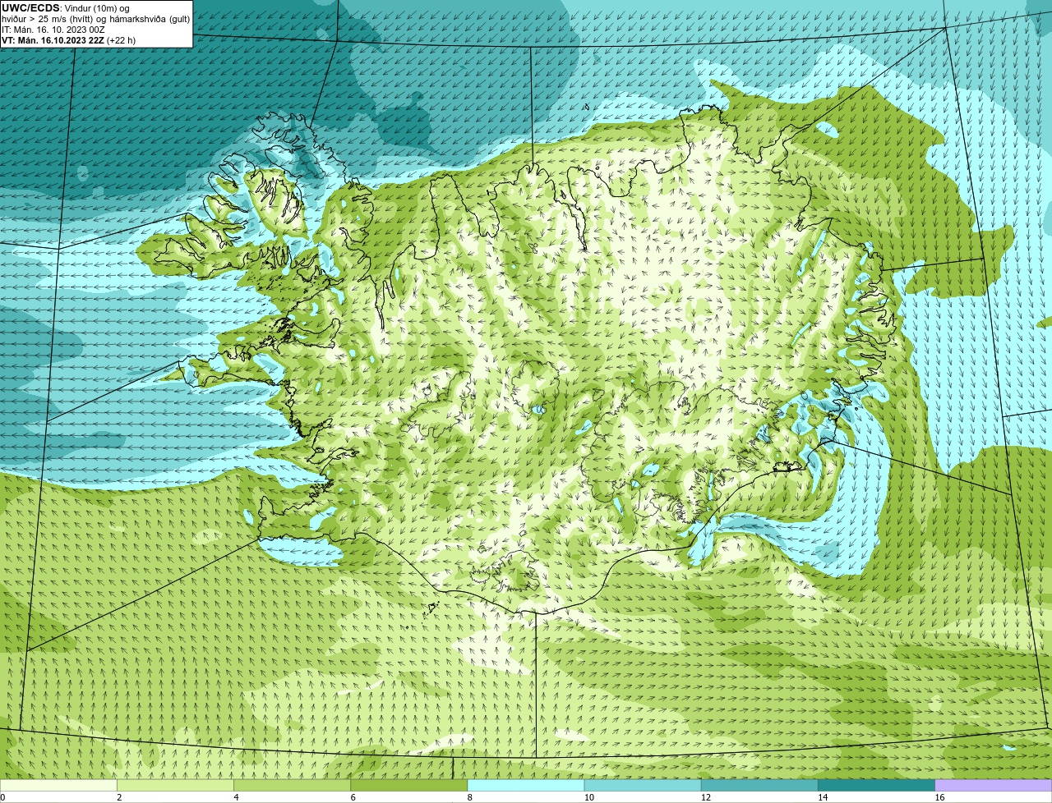Screen dimensions: 1052x803
Task: Click the '14' label on color scale
Action: coord(822,797)
